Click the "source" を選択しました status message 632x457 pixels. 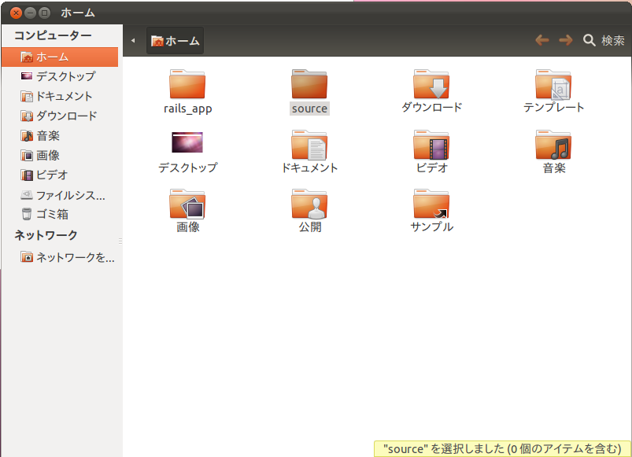coord(502,448)
